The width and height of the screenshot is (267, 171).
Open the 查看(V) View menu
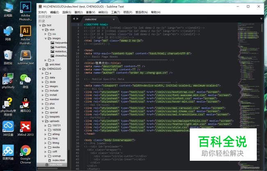coord(90,12)
